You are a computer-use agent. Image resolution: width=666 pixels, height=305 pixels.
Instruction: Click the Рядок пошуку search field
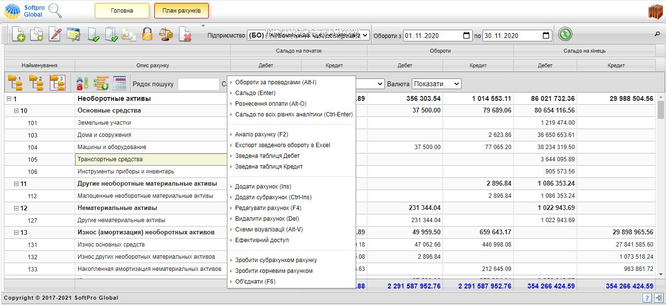[199, 84]
